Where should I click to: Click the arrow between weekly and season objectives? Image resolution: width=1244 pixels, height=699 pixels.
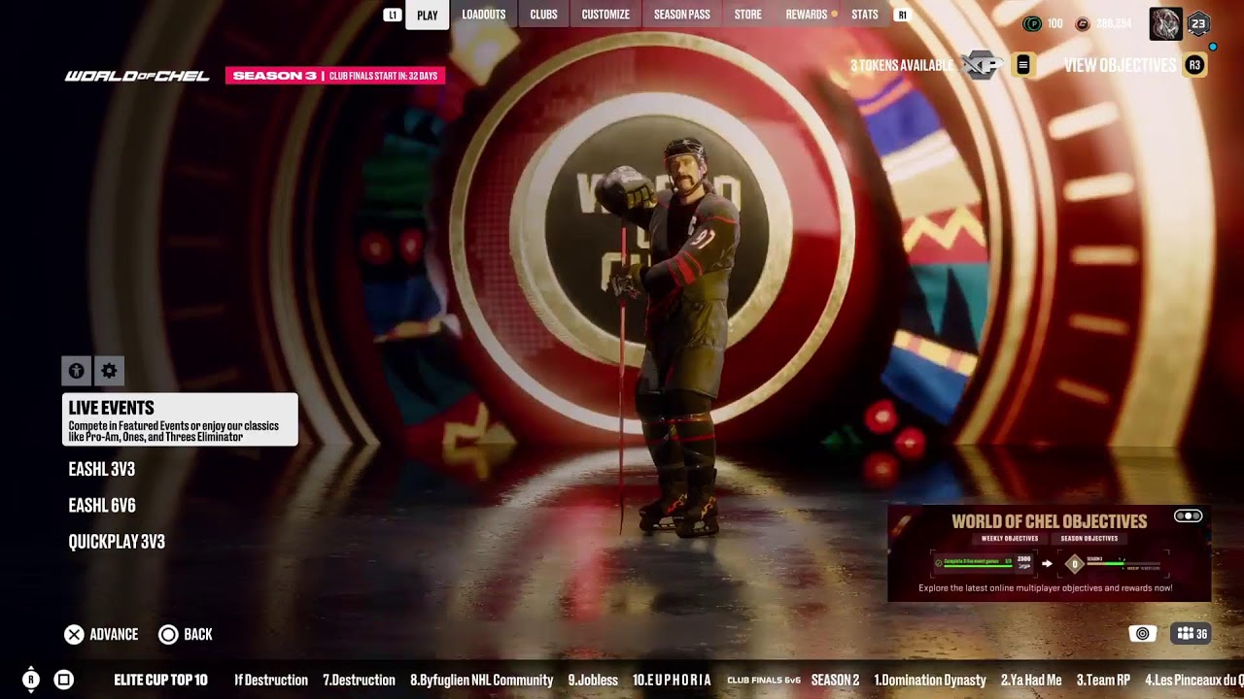coord(1047,563)
